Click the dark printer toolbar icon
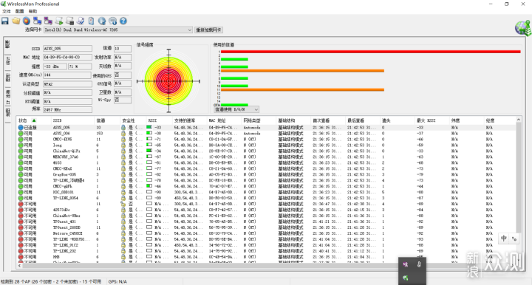The width and height of the screenshot is (532, 285). point(70,21)
